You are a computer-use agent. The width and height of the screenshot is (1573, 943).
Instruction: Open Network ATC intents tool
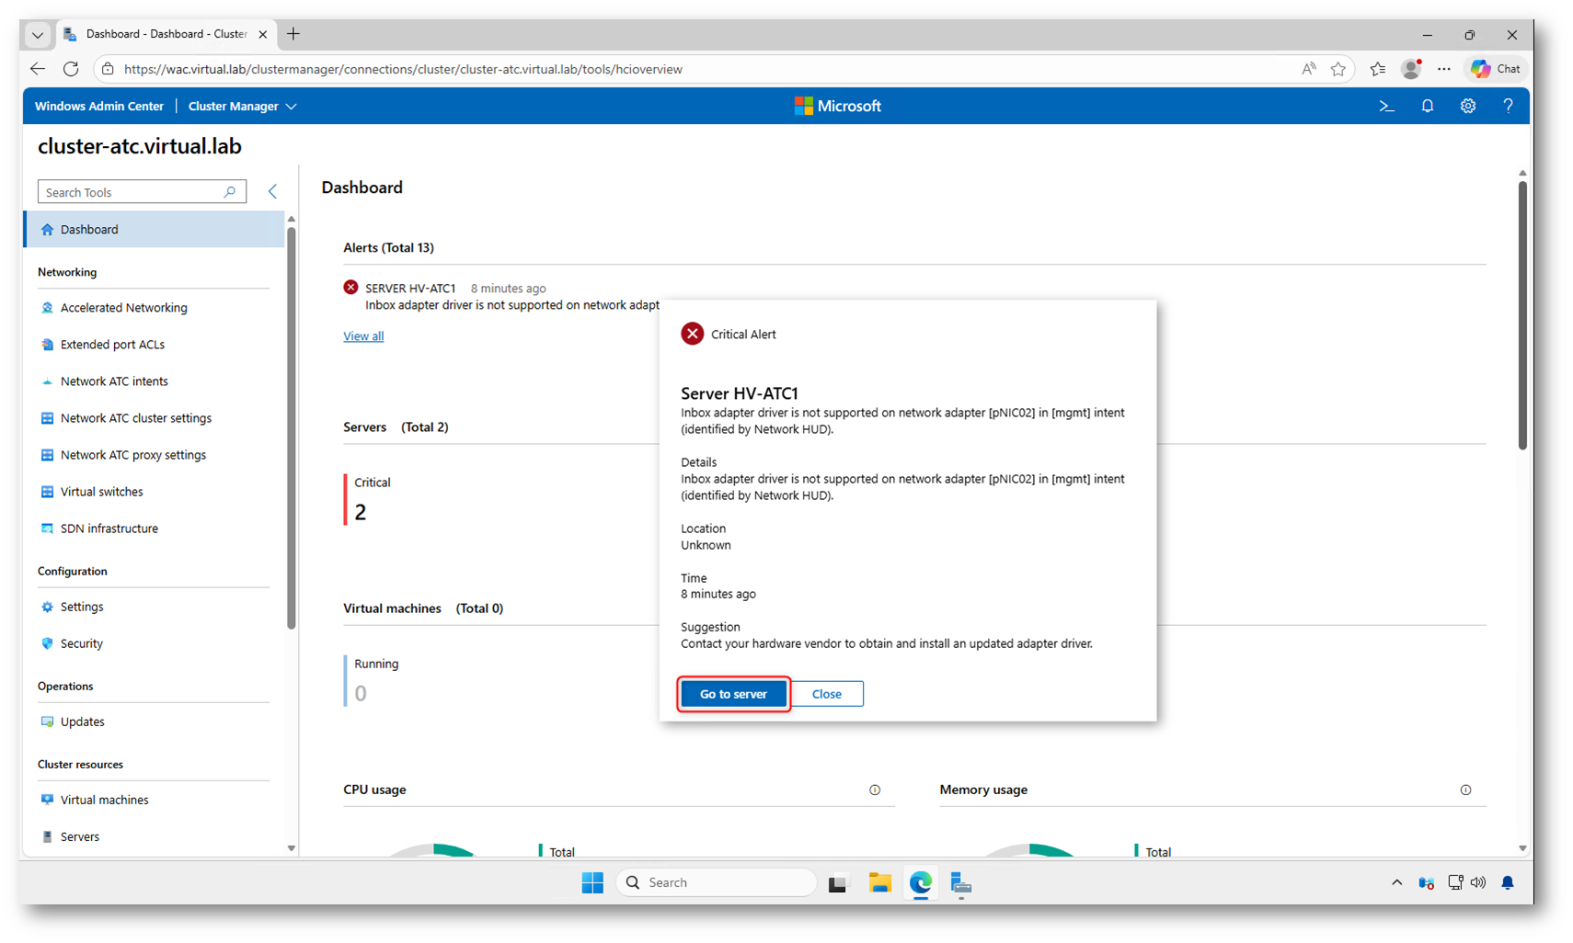[x=114, y=381]
